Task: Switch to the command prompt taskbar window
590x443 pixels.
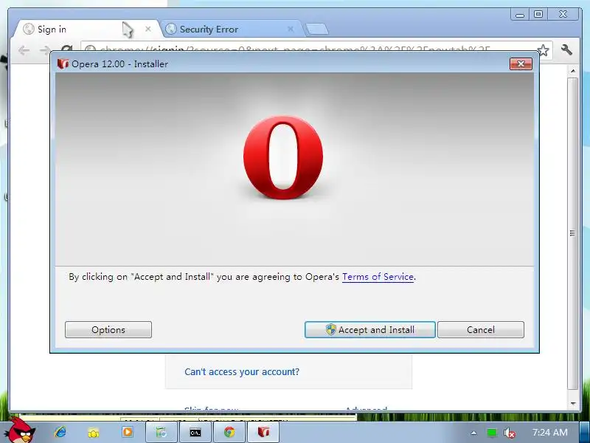Action: (195, 433)
